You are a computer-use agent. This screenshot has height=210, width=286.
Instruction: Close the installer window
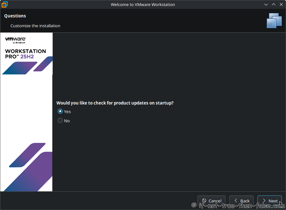pos(281,4)
